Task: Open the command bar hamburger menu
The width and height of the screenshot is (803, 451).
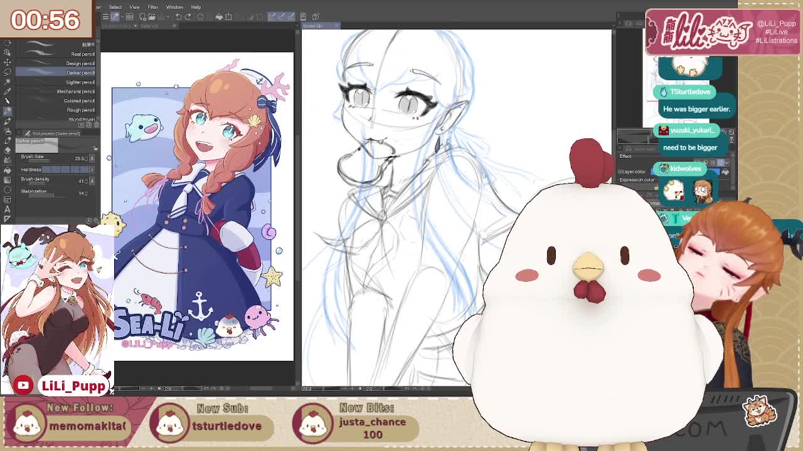Action: point(105,17)
